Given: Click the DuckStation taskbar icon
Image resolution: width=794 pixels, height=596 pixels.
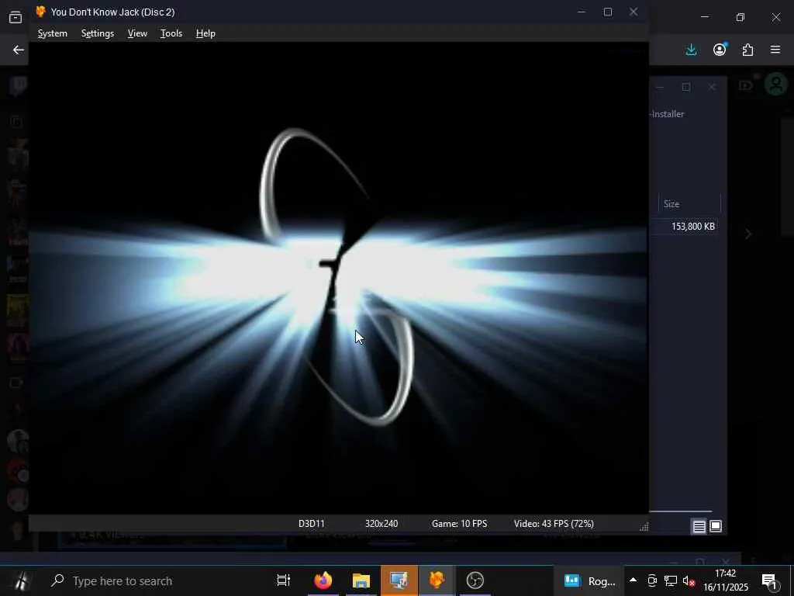Looking at the screenshot, I should pos(437,580).
